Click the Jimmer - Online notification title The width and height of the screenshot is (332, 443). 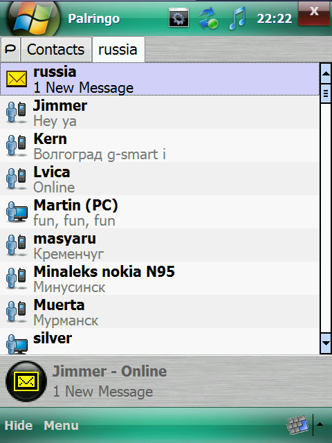pos(109,371)
